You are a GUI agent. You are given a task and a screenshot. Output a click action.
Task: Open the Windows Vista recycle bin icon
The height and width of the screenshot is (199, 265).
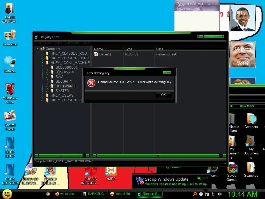(x=10, y=93)
